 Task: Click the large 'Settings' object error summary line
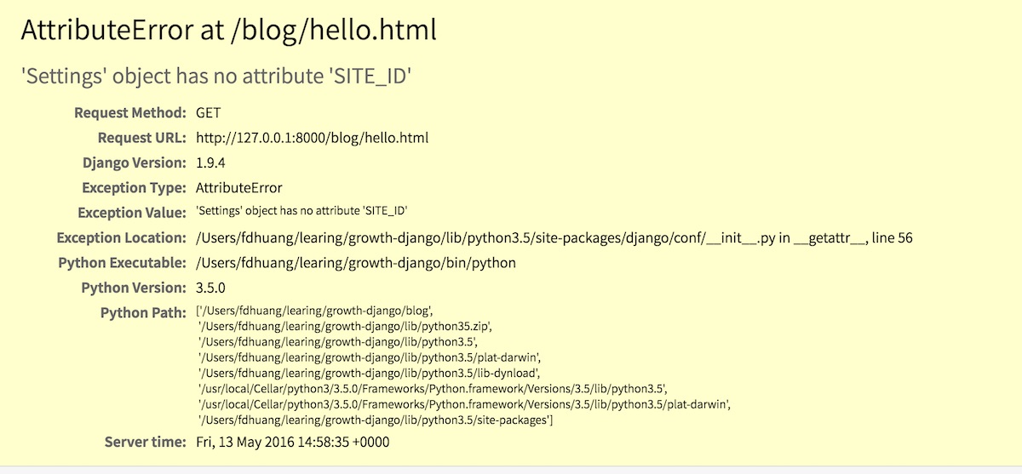[216, 76]
